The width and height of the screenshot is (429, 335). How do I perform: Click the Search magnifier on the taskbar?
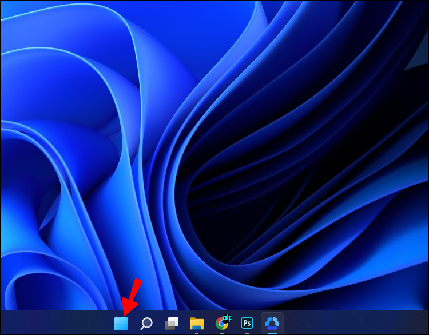tap(146, 324)
